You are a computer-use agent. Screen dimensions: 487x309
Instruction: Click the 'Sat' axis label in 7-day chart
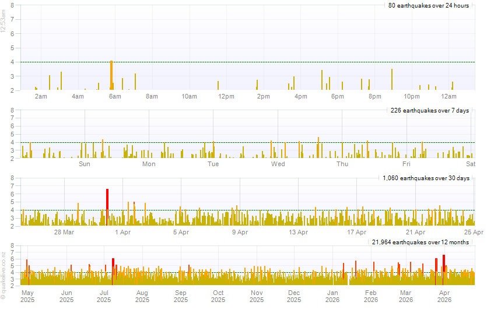pos(471,164)
